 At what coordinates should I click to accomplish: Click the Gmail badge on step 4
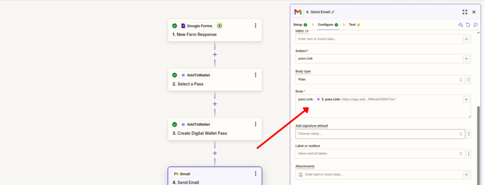[x=182, y=174]
